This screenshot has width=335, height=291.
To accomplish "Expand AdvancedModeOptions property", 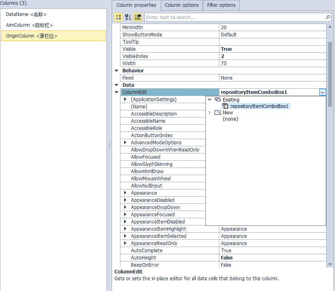I will coord(125,142).
